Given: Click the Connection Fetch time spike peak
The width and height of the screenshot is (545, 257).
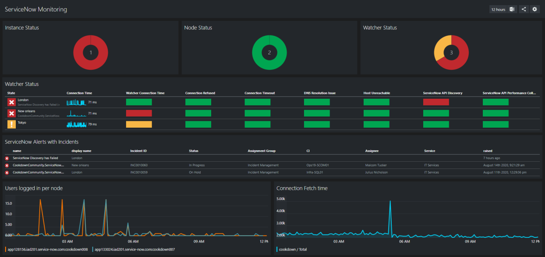Looking at the screenshot, I should (390, 202).
